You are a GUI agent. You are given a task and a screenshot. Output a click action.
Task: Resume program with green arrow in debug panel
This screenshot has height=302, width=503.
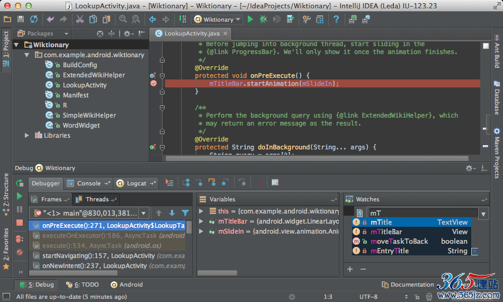pyautogui.click(x=20, y=196)
